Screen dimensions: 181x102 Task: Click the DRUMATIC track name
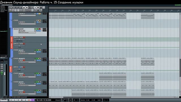pos(22,59)
